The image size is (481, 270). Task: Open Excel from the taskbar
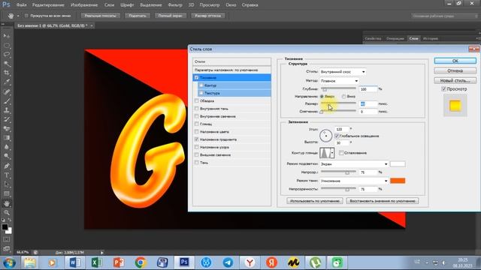[97, 262]
